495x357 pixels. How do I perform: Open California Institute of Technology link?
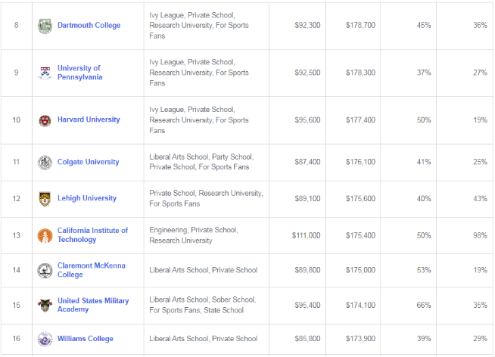point(92,235)
